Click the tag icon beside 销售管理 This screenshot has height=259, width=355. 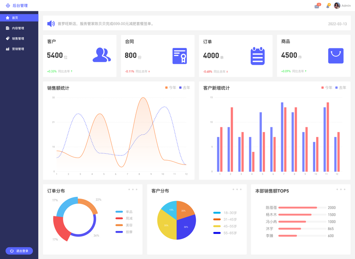[7, 38]
